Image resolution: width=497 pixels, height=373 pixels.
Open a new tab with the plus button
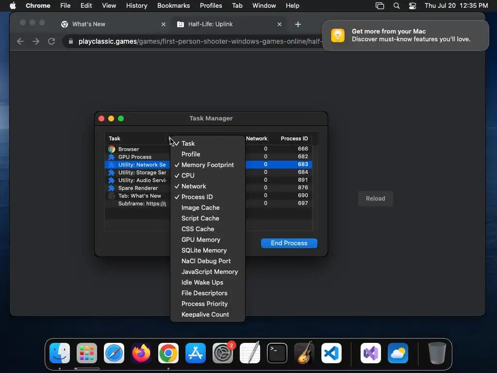pyautogui.click(x=298, y=24)
